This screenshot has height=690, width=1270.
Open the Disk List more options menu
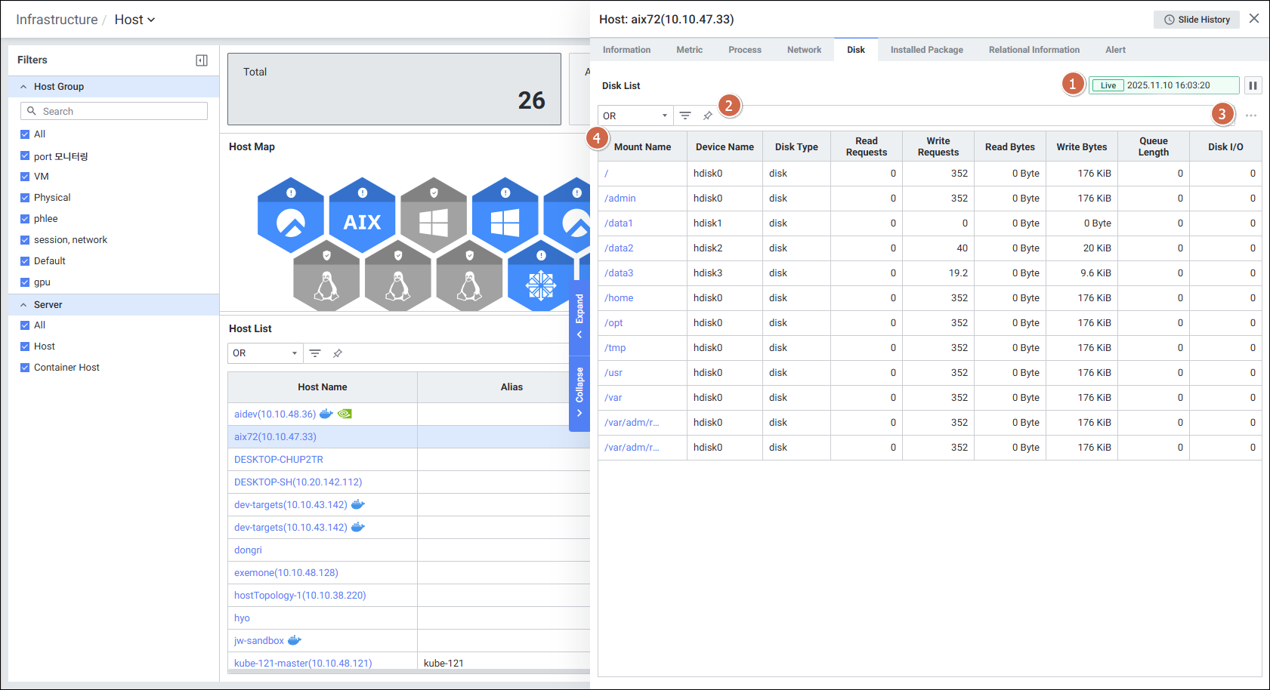click(x=1251, y=116)
